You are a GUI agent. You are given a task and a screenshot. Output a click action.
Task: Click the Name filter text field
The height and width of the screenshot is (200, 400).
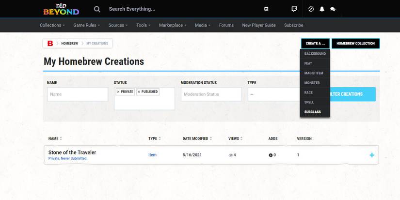click(78, 94)
